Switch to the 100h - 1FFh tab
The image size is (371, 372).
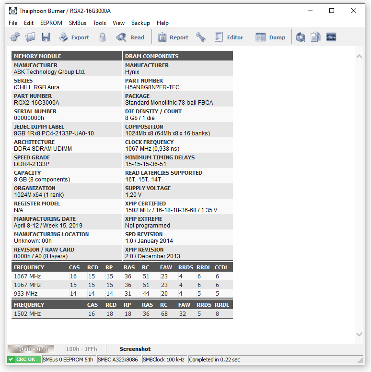(81, 349)
